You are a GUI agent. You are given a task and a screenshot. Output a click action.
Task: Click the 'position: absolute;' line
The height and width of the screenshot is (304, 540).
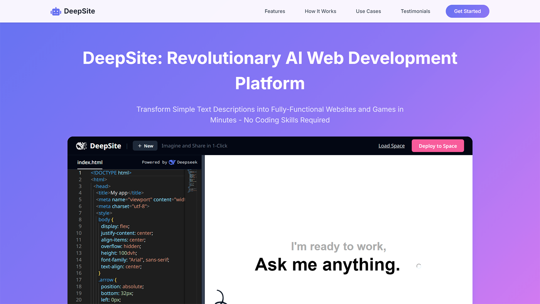pyautogui.click(x=122, y=286)
